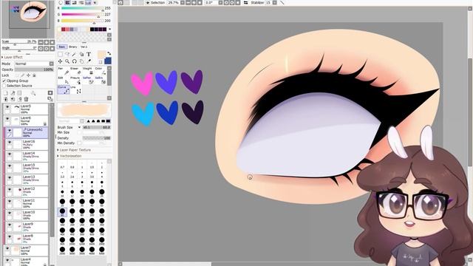Select the Layer9 layer row
The height and width of the screenshot is (266, 473).
click(x=27, y=227)
